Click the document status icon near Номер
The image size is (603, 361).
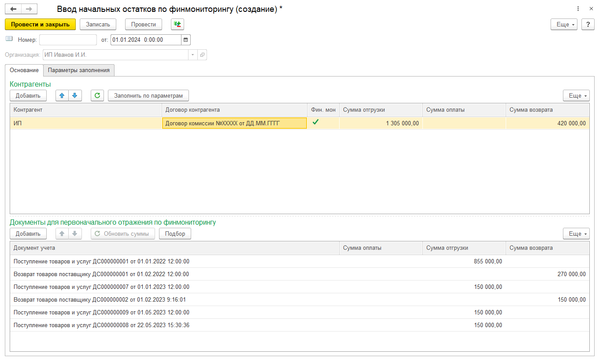(x=9, y=39)
